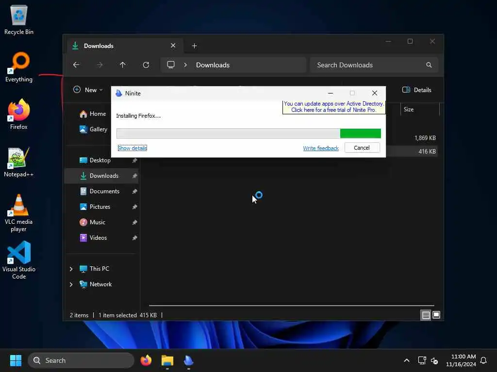497x372 pixels.
Task: Cancel the Ninite installation
Action: (362, 148)
